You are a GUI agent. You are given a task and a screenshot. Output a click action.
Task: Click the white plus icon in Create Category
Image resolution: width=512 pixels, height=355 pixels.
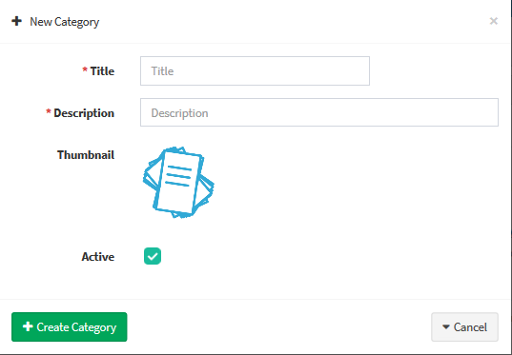point(28,326)
